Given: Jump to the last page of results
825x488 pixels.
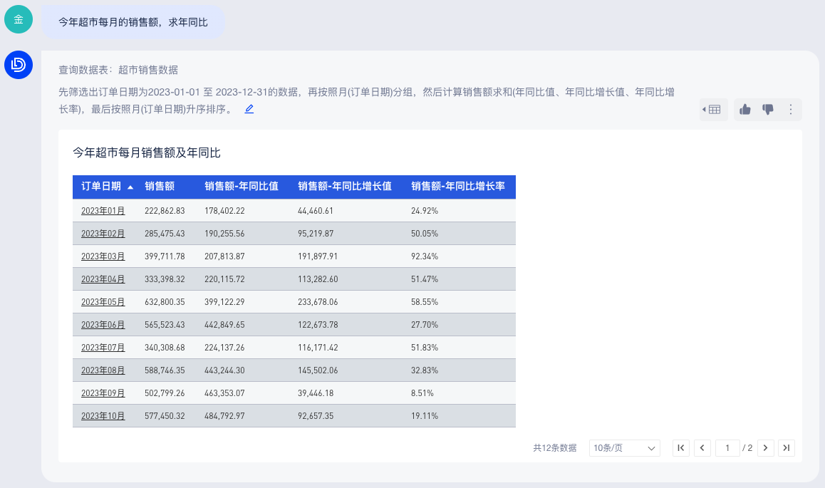Looking at the screenshot, I should coord(787,448).
